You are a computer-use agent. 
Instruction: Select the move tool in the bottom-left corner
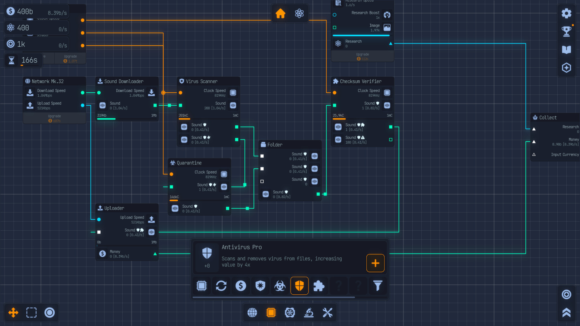(13, 313)
